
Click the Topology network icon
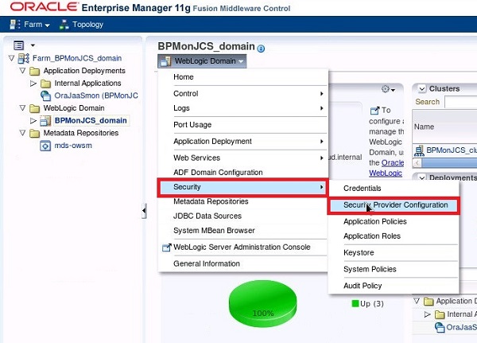pyautogui.click(x=64, y=25)
